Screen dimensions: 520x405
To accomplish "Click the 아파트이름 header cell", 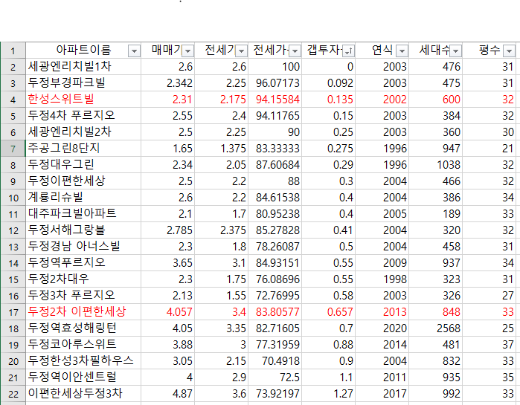I will (83, 51).
